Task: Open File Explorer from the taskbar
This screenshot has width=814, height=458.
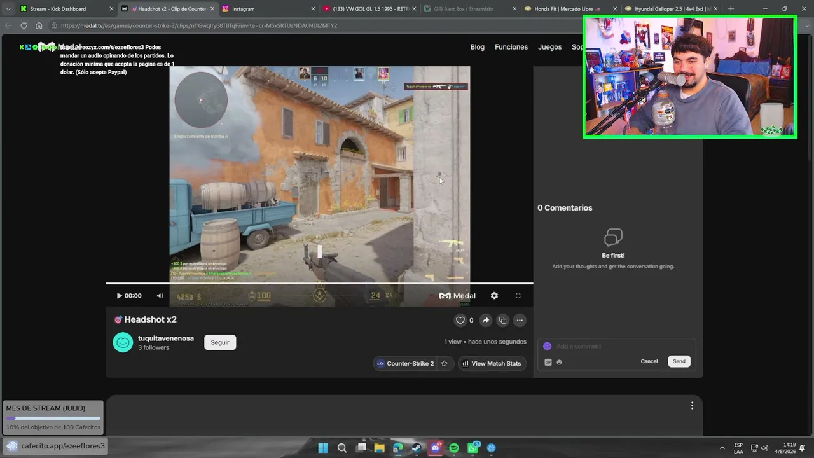Action: 380,448
